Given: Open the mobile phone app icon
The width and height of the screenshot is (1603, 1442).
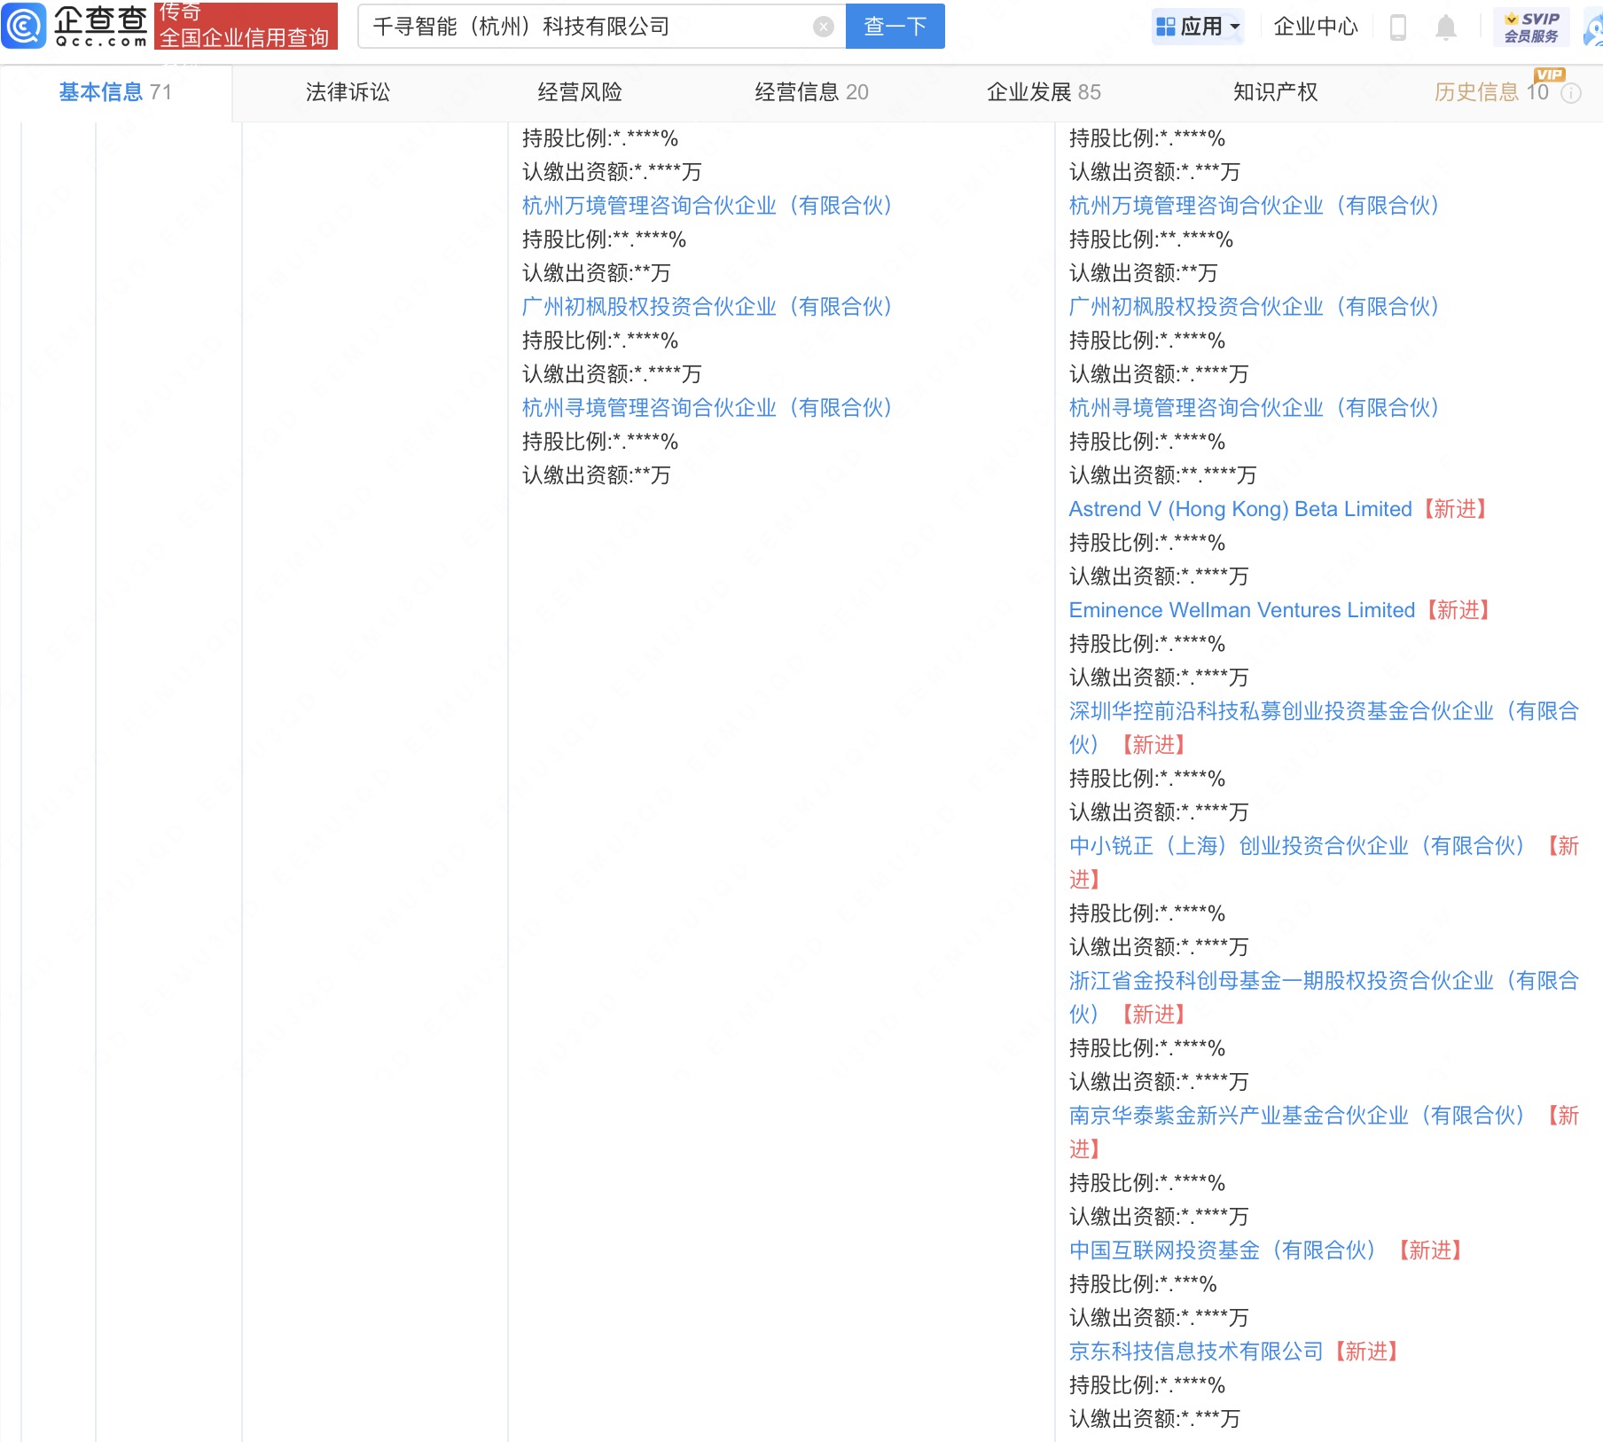Looking at the screenshot, I should click(x=1397, y=27).
